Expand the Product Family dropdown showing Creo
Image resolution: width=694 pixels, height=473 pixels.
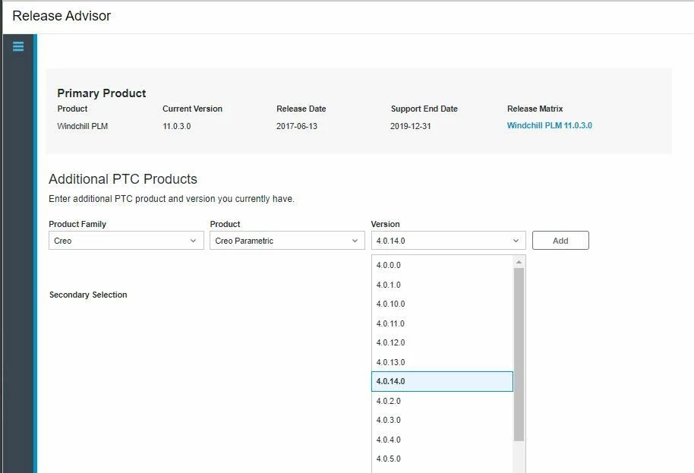pyautogui.click(x=126, y=241)
